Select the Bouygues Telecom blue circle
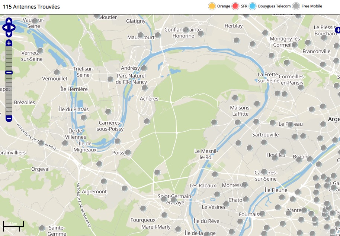This screenshot has width=340, height=236. pos(253,6)
